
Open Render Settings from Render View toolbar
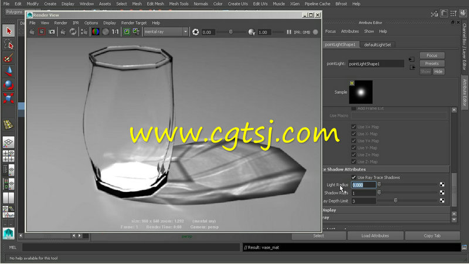84,32
